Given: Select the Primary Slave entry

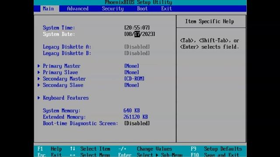Looking at the screenshot, I should (x=60, y=72).
